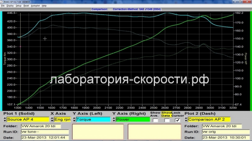Select the cyan Torque Y Axis field
The width and height of the screenshot is (252, 141).
pyautogui.click(x=93, y=119)
